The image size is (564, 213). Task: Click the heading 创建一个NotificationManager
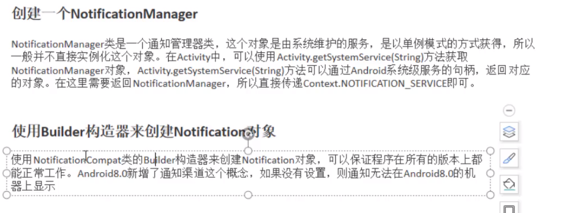tap(105, 14)
